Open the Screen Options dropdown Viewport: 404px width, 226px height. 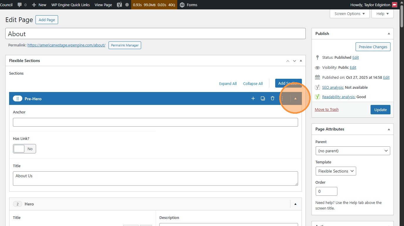[x=350, y=14]
